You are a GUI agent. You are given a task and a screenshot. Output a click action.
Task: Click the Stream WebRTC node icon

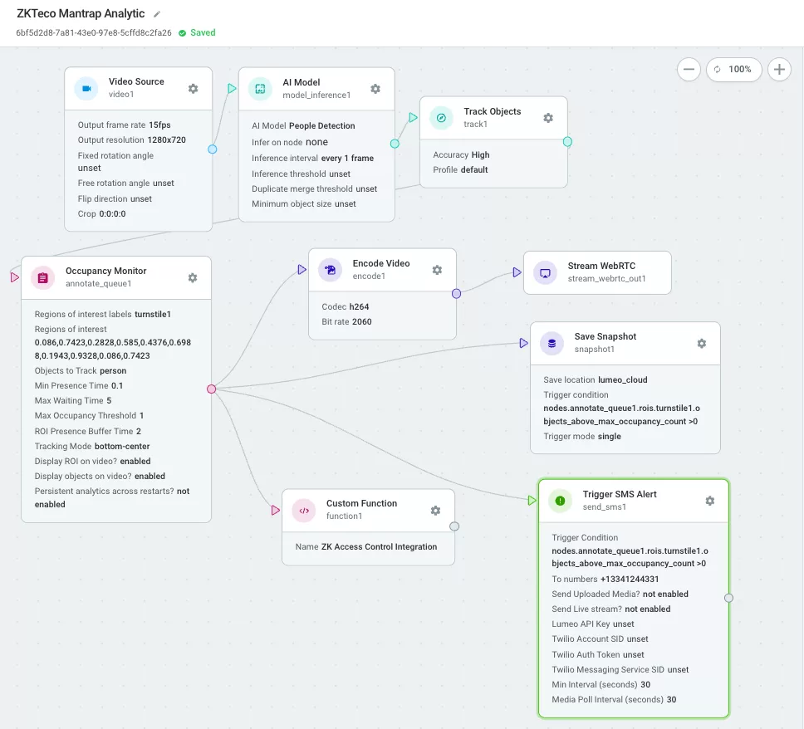(x=545, y=272)
